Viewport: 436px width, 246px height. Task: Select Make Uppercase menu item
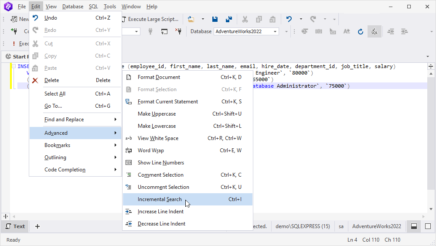[187, 114]
